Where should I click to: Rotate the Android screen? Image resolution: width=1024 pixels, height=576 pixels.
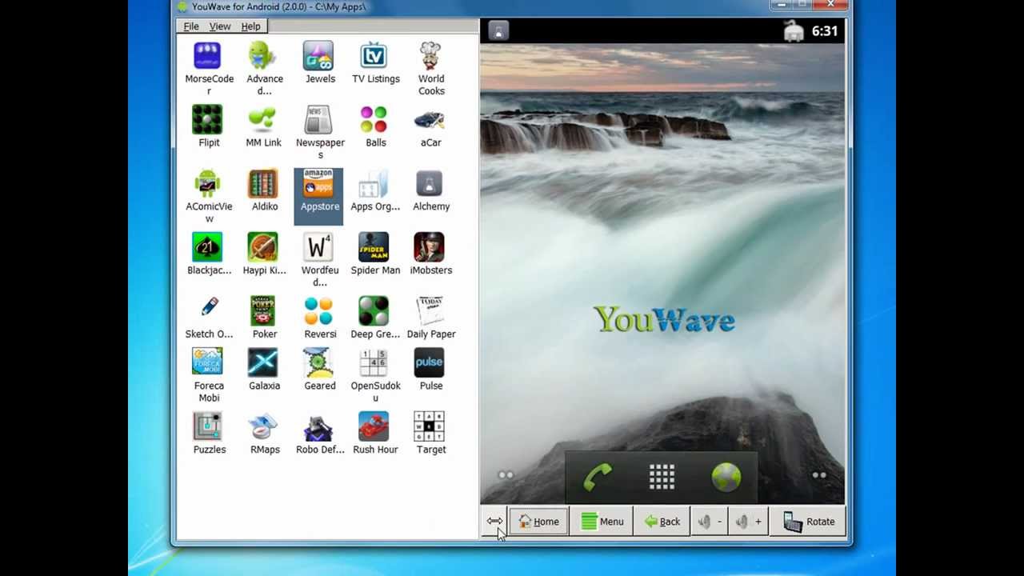tap(809, 522)
